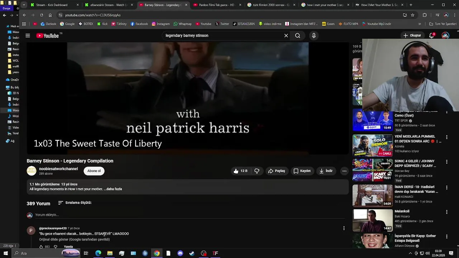Show hidden system tray icons

pos(410,253)
